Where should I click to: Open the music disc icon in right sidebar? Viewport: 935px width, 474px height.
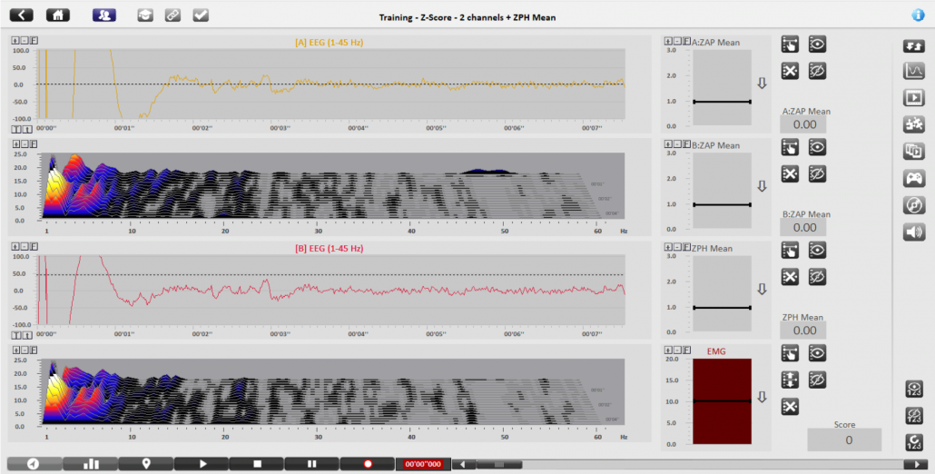click(x=914, y=204)
